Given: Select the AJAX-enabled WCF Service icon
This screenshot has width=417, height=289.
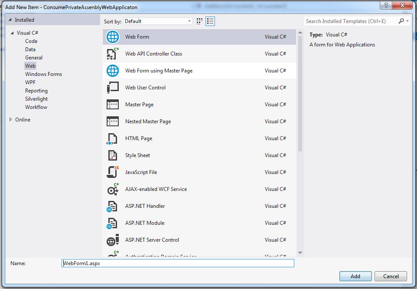Looking at the screenshot, I should pos(113,189).
